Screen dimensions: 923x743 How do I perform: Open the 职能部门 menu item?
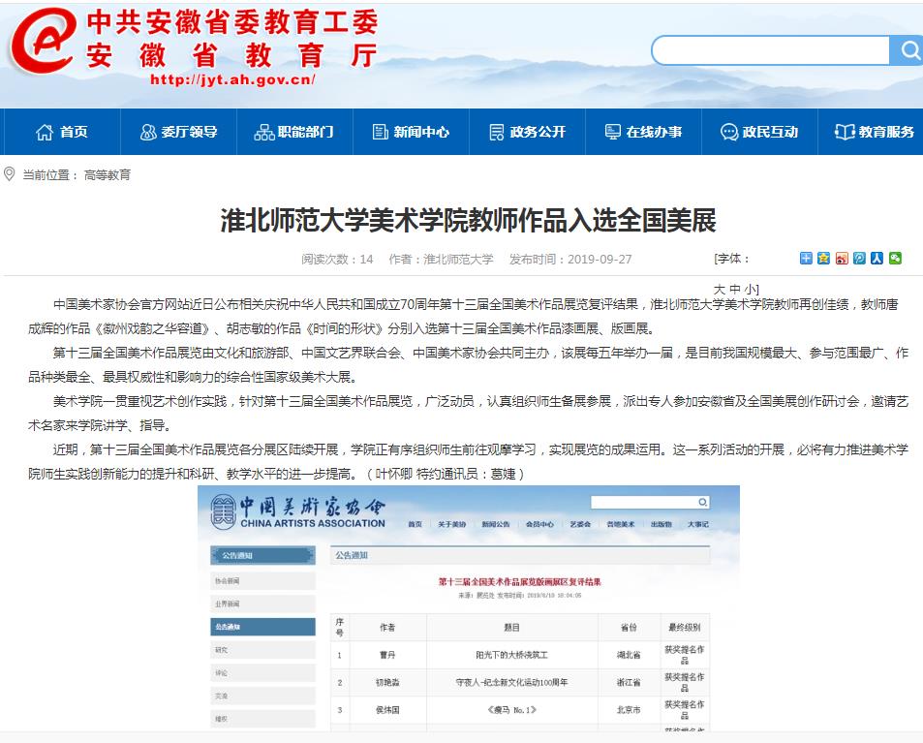point(294,132)
